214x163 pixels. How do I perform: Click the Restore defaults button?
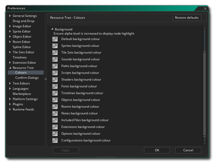pyautogui.click(x=187, y=18)
